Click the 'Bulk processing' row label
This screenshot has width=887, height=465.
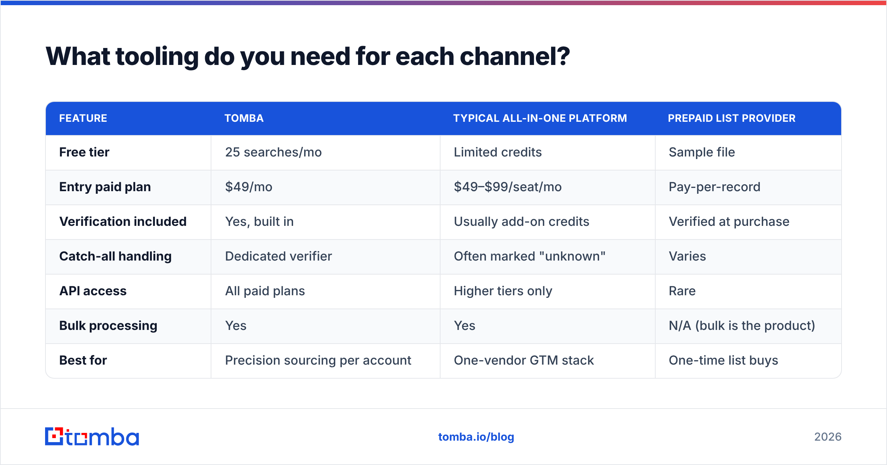[108, 325]
